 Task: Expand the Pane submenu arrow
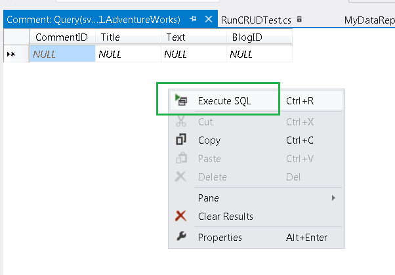334,198
